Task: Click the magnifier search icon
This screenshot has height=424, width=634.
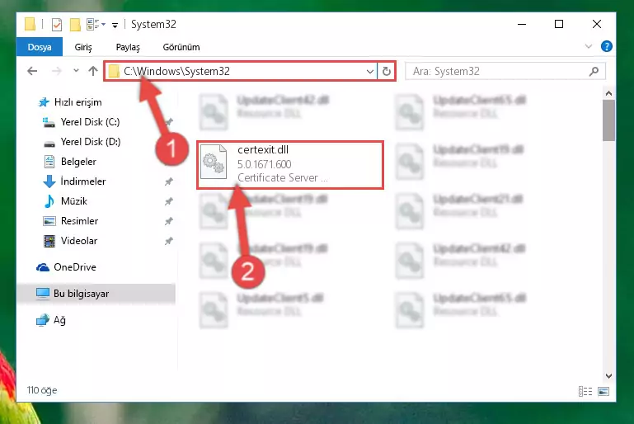Action: (x=594, y=72)
